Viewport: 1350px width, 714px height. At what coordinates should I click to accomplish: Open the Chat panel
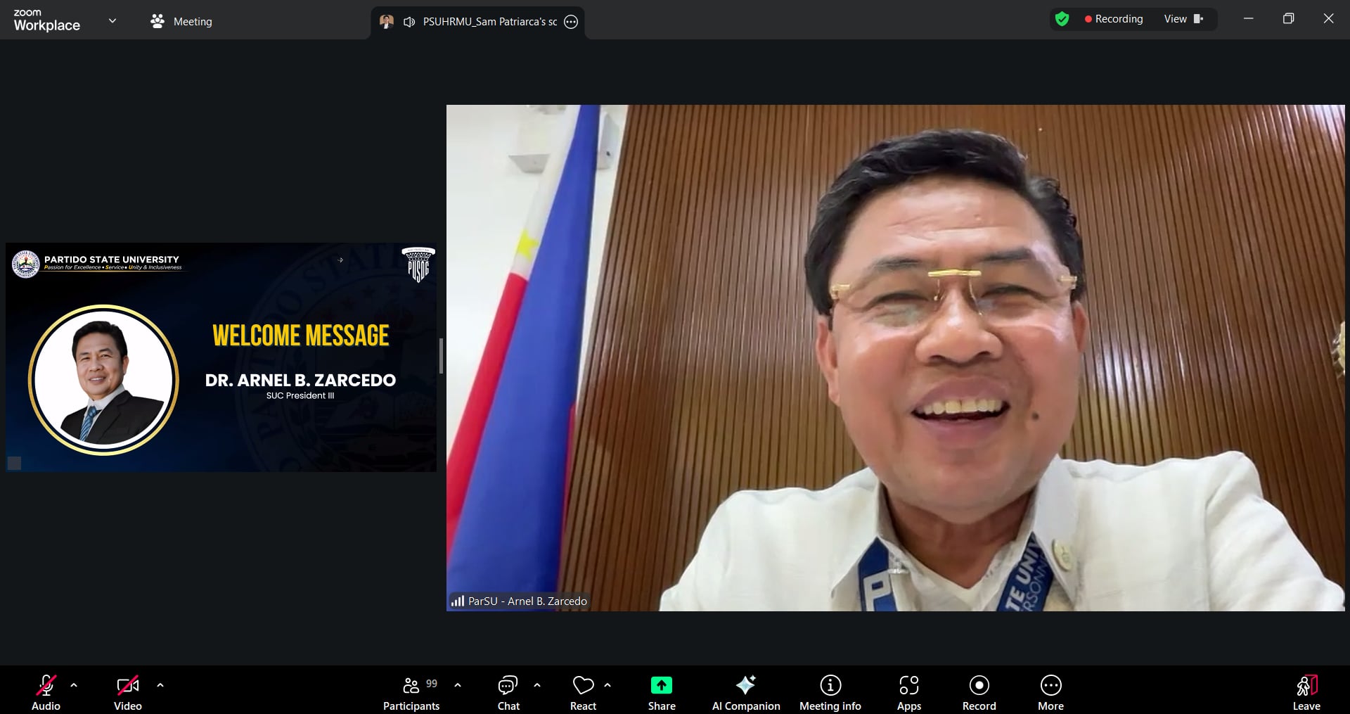point(508,691)
